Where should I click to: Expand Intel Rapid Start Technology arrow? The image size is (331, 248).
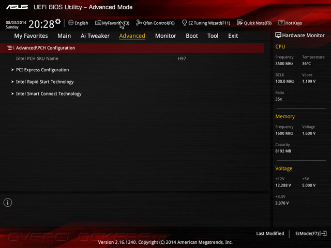click(12, 82)
